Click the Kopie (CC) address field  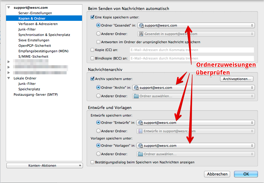point(192,50)
